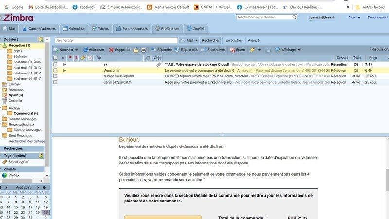Open the Commercial (4) folder
This screenshot has width=389, height=219.
coord(22,113)
